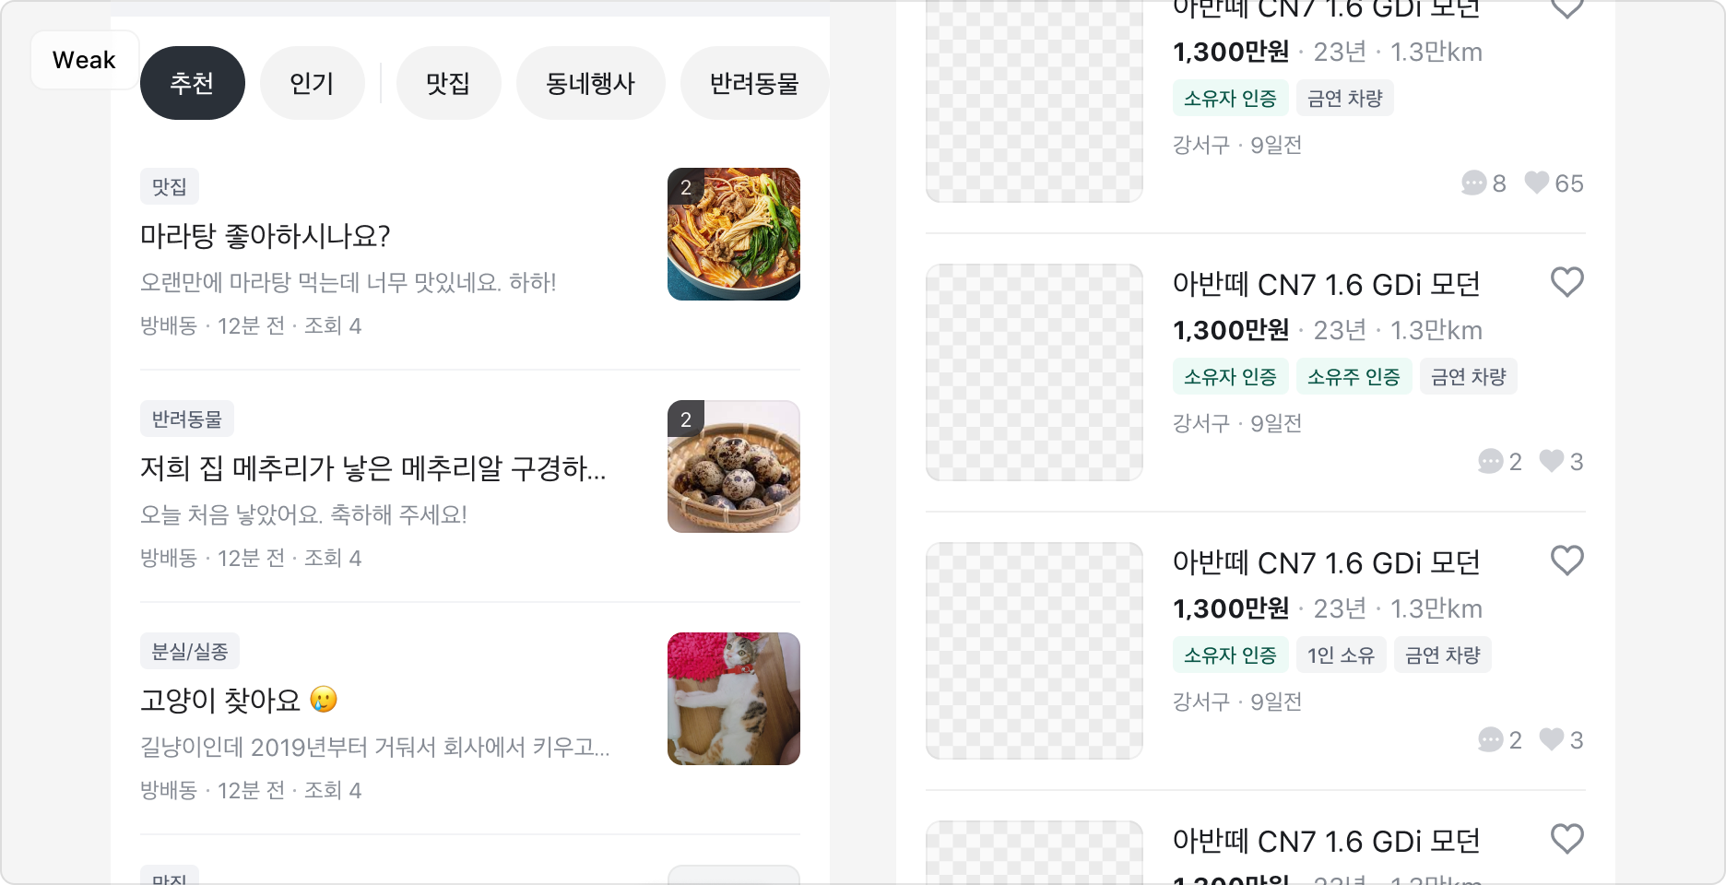
Task: Select the 추천 filter chip
Action: (x=192, y=83)
